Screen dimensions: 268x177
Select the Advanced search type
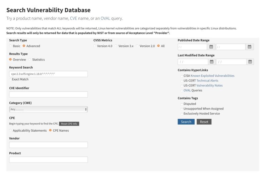coord(24,46)
